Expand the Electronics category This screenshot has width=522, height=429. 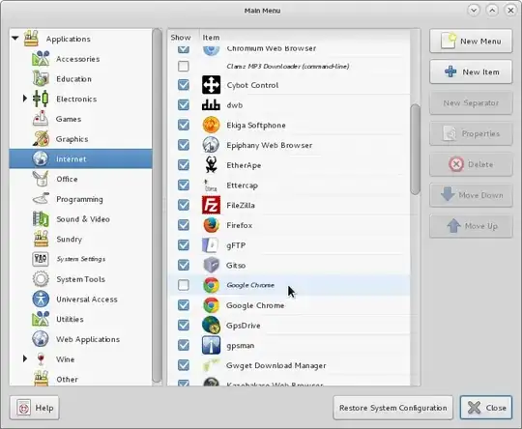pos(24,99)
